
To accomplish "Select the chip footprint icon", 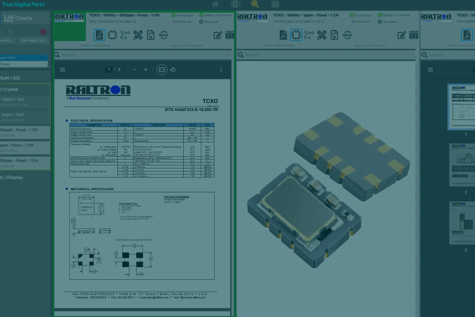I will tap(112, 35).
